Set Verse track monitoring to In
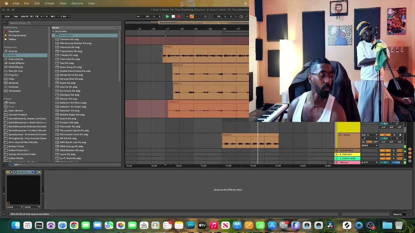Viewport: 415px width, 233px height. point(363,142)
